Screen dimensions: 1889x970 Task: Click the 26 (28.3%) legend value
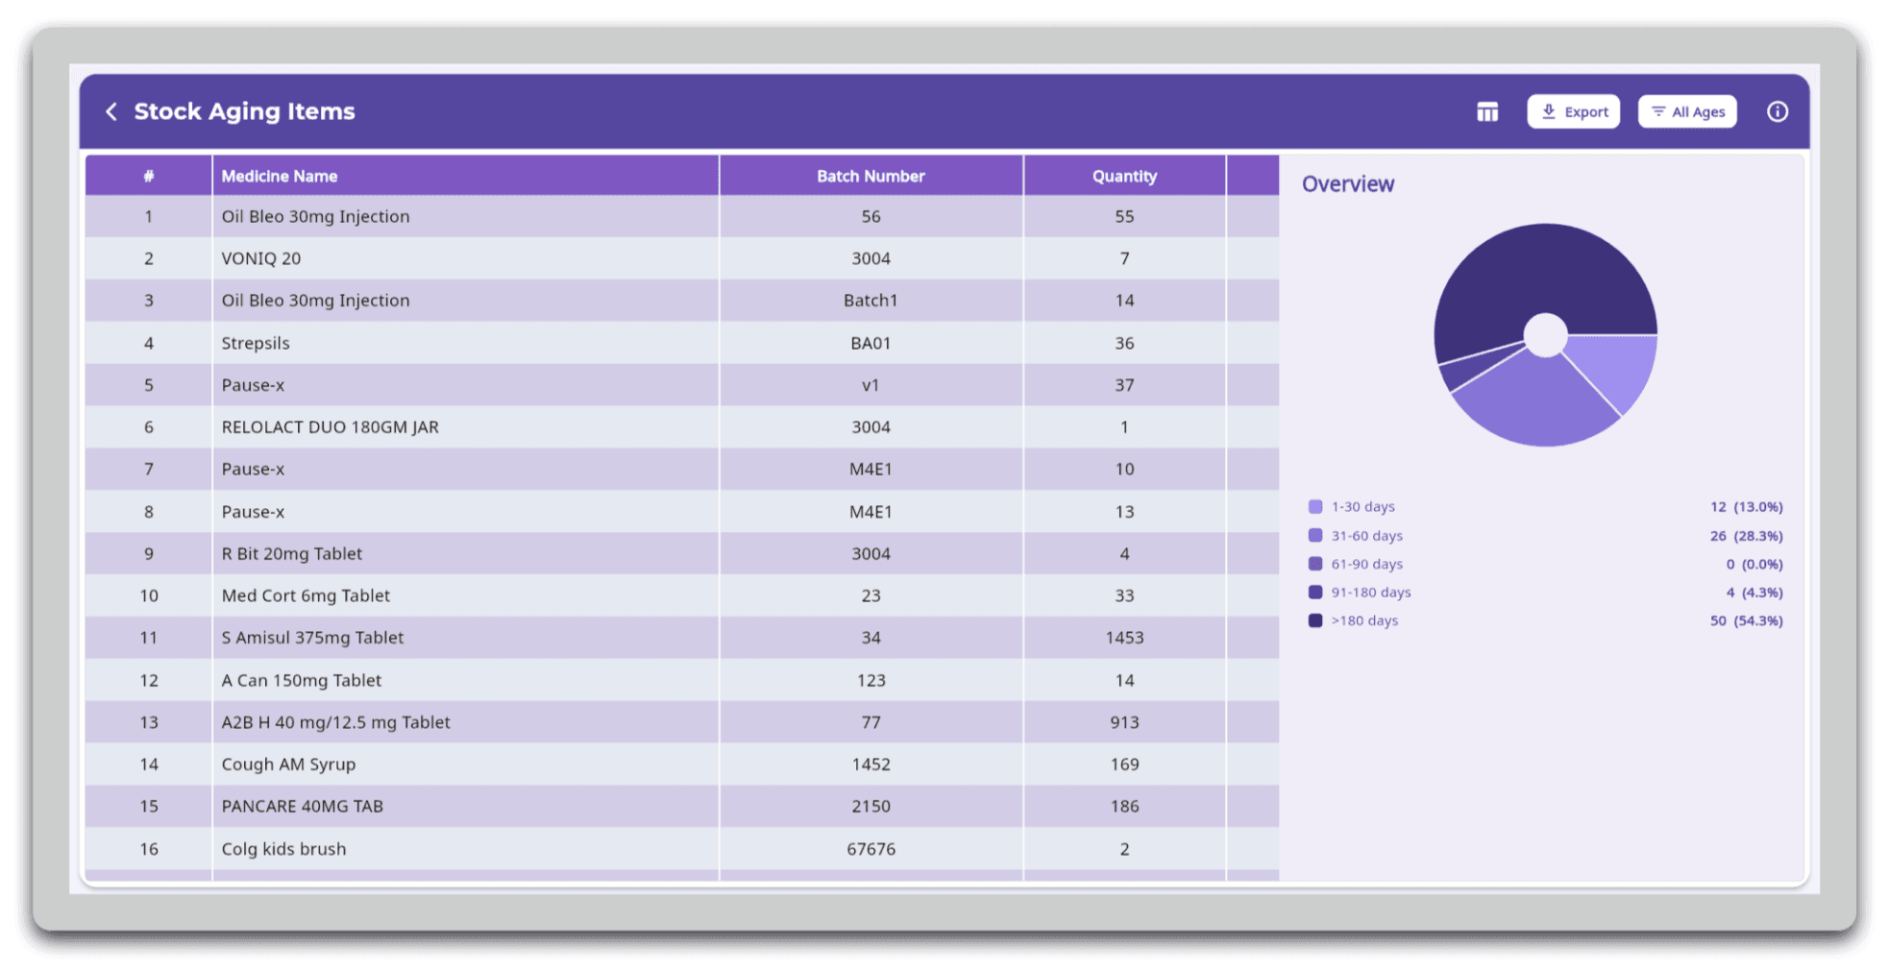[x=1746, y=535]
